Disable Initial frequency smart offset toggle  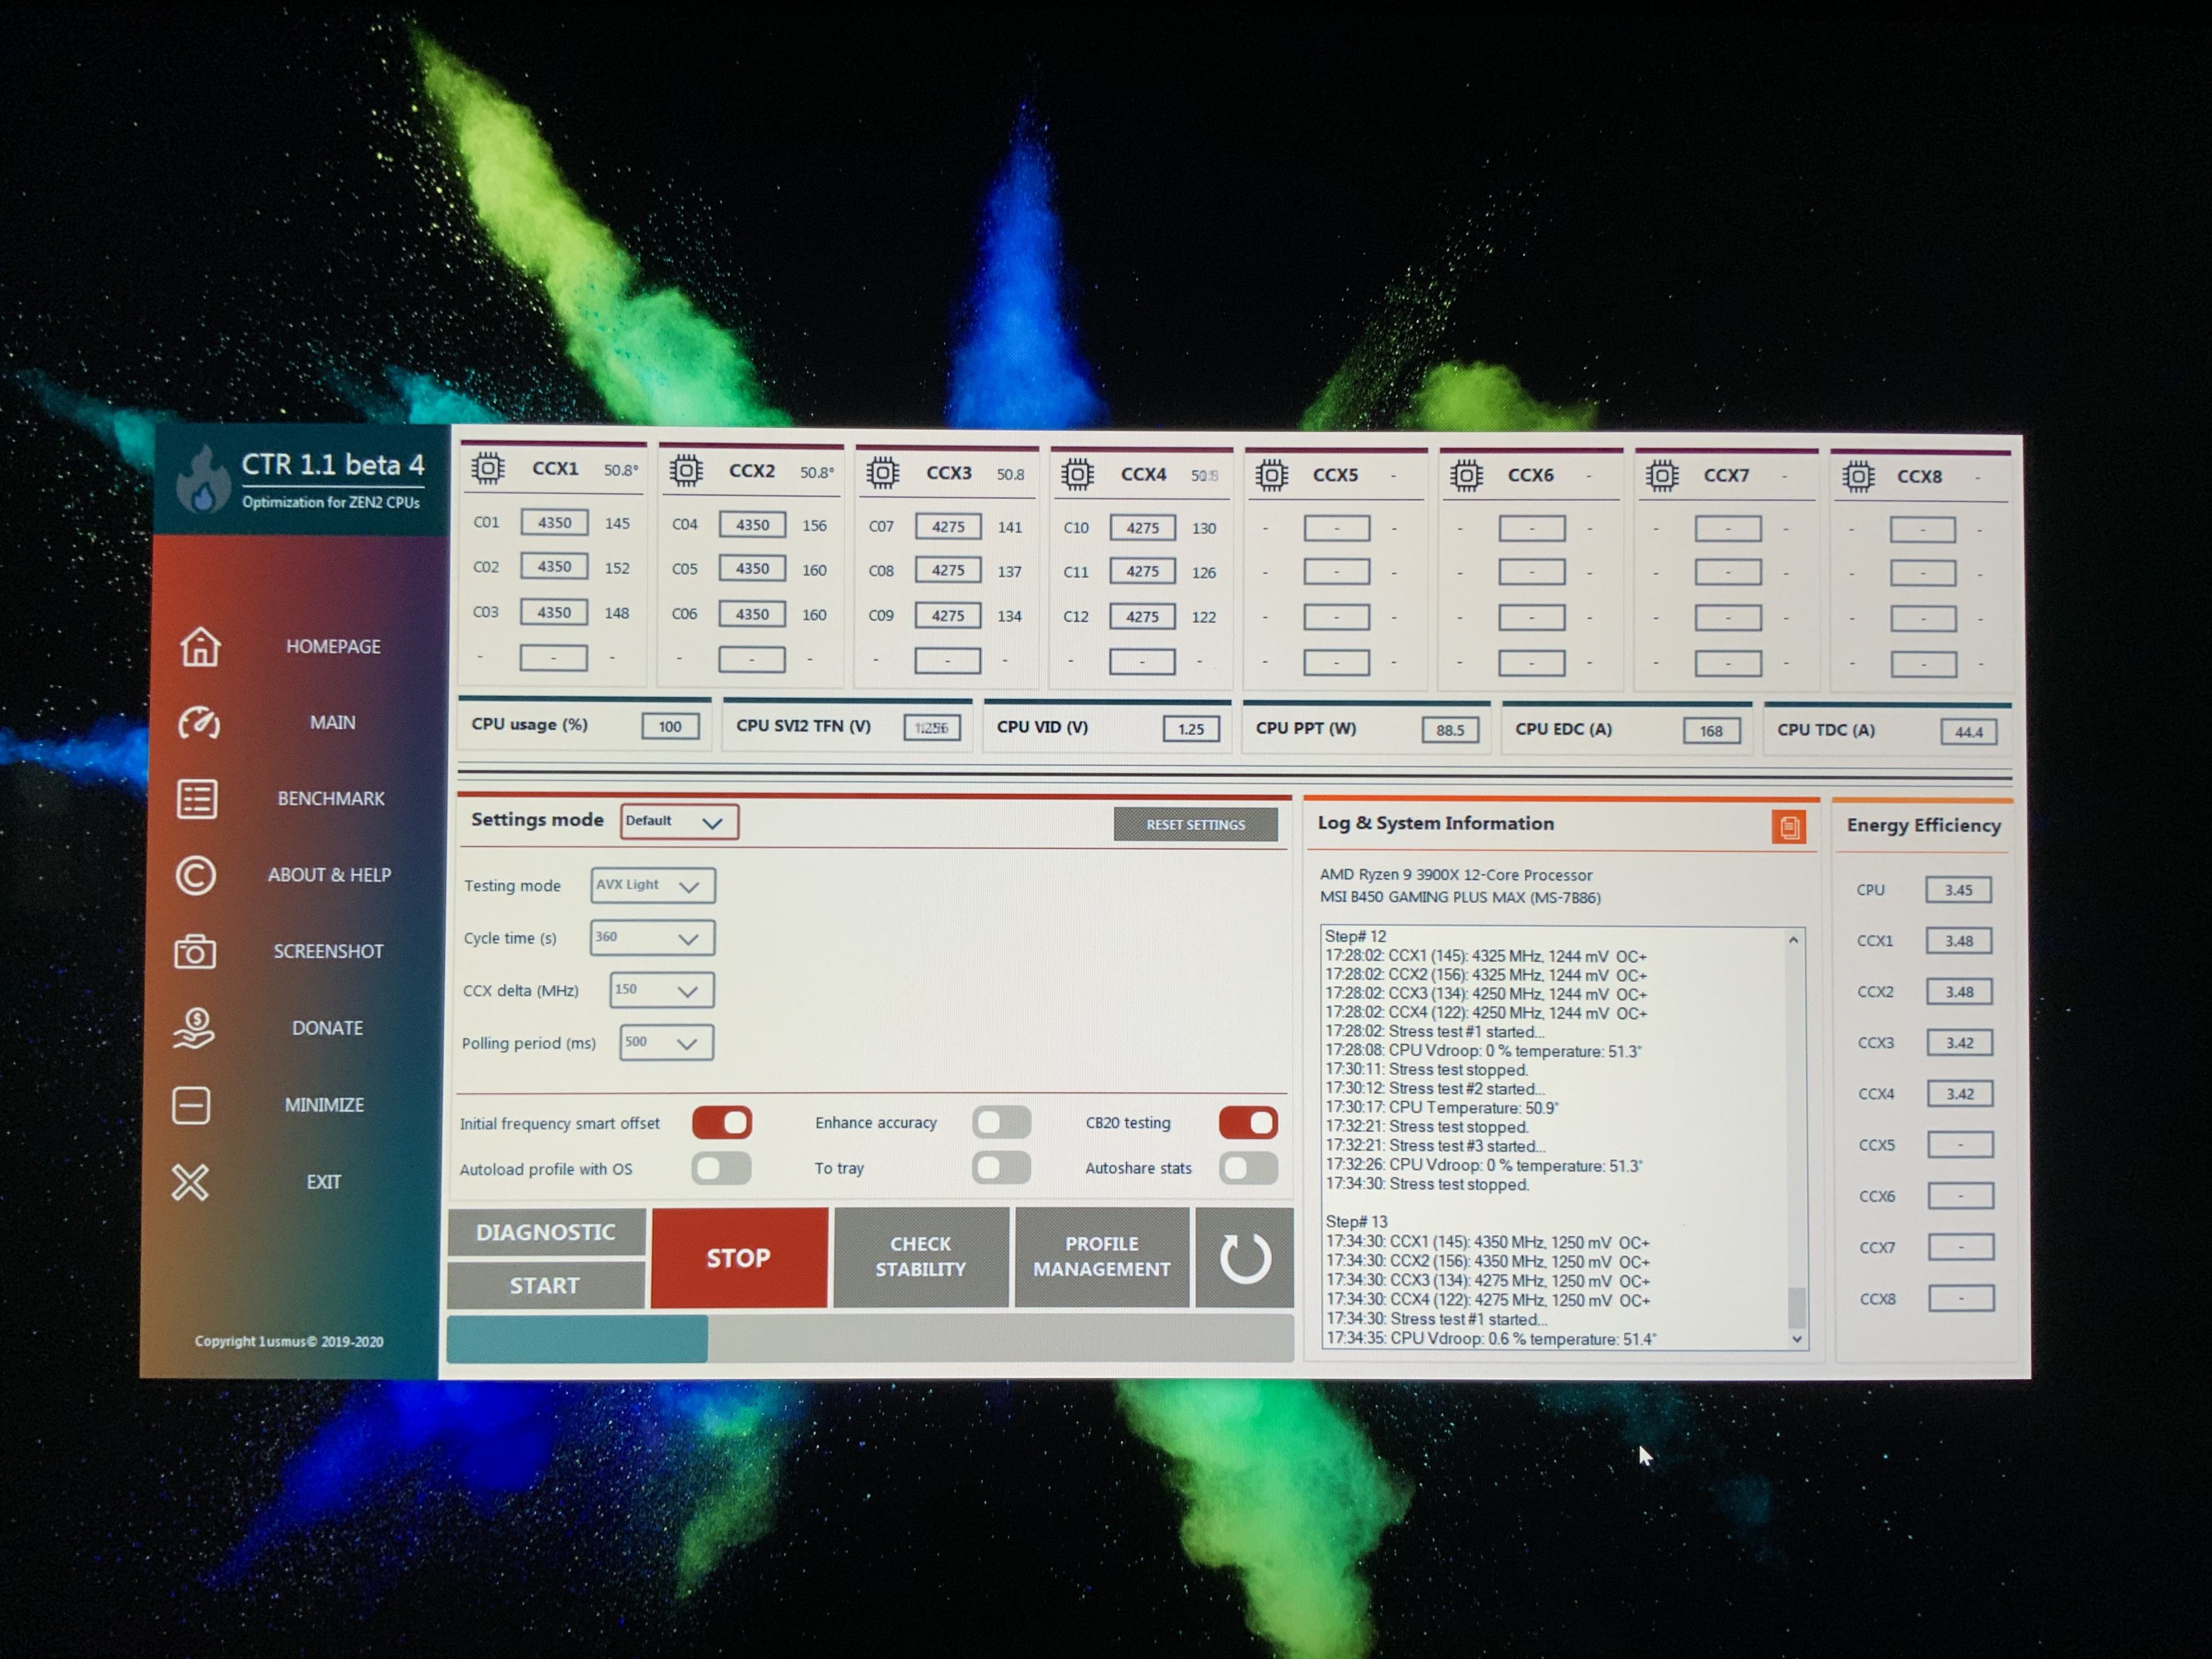point(721,1122)
